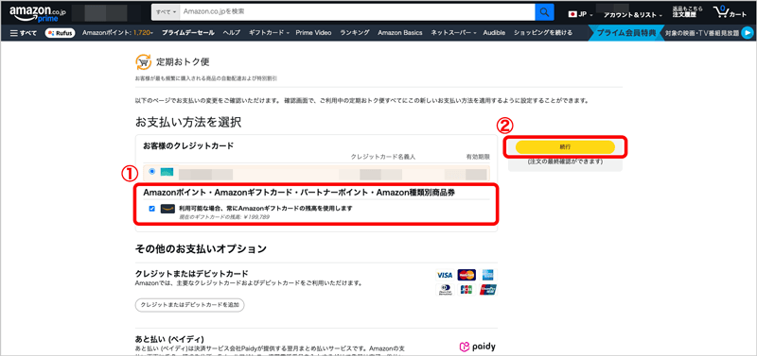Click the play button beside 対象の映画

(x=748, y=33)
